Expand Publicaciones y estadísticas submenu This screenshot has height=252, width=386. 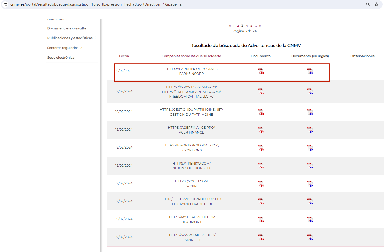(x=95, y=38)
